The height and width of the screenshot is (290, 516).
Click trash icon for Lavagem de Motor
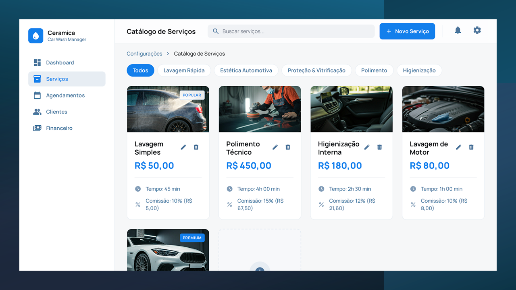tap(471, 147)
